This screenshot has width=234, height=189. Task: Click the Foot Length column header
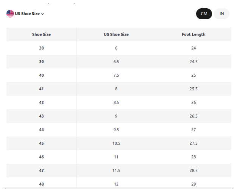click(193, 34)
